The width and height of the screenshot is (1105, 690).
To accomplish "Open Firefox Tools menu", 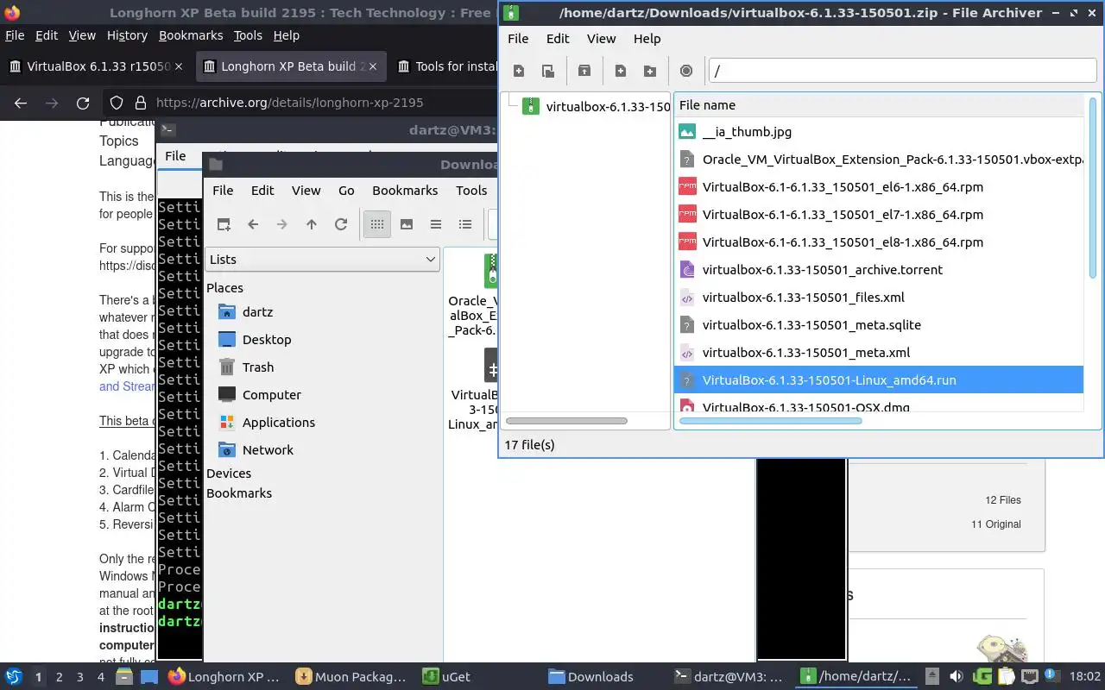I will (x=248, y=35).
